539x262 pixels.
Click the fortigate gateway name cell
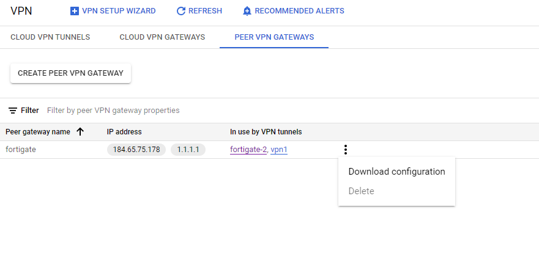(21, 150)
